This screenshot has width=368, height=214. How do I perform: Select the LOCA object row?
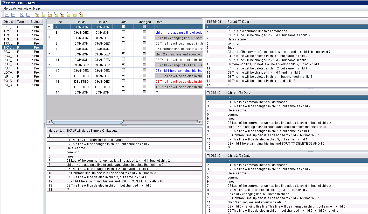(23, 72)
